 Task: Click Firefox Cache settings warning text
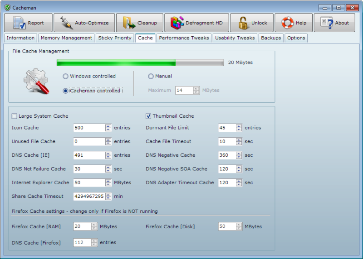[84, 211]
